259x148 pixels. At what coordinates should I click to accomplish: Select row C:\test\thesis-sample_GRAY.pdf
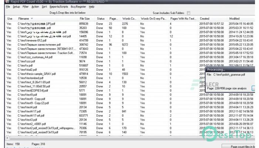coord(130,74)
